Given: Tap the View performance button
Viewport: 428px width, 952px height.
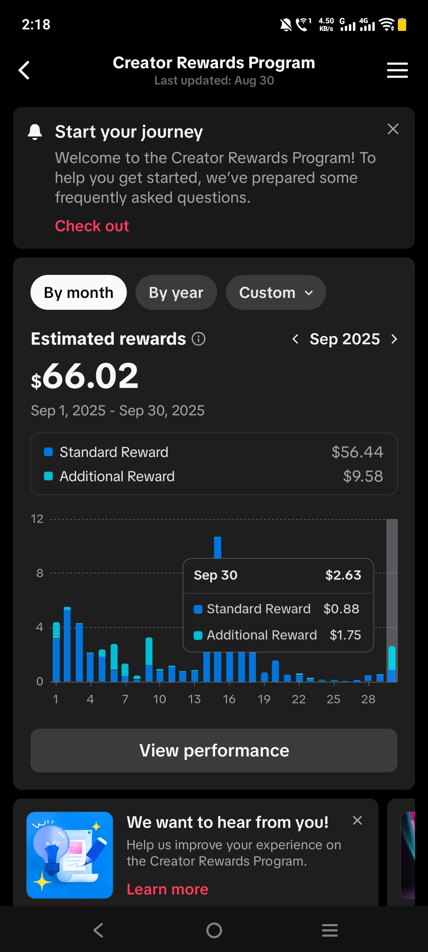Looking at the screenshot, I should tap(214, 750).
